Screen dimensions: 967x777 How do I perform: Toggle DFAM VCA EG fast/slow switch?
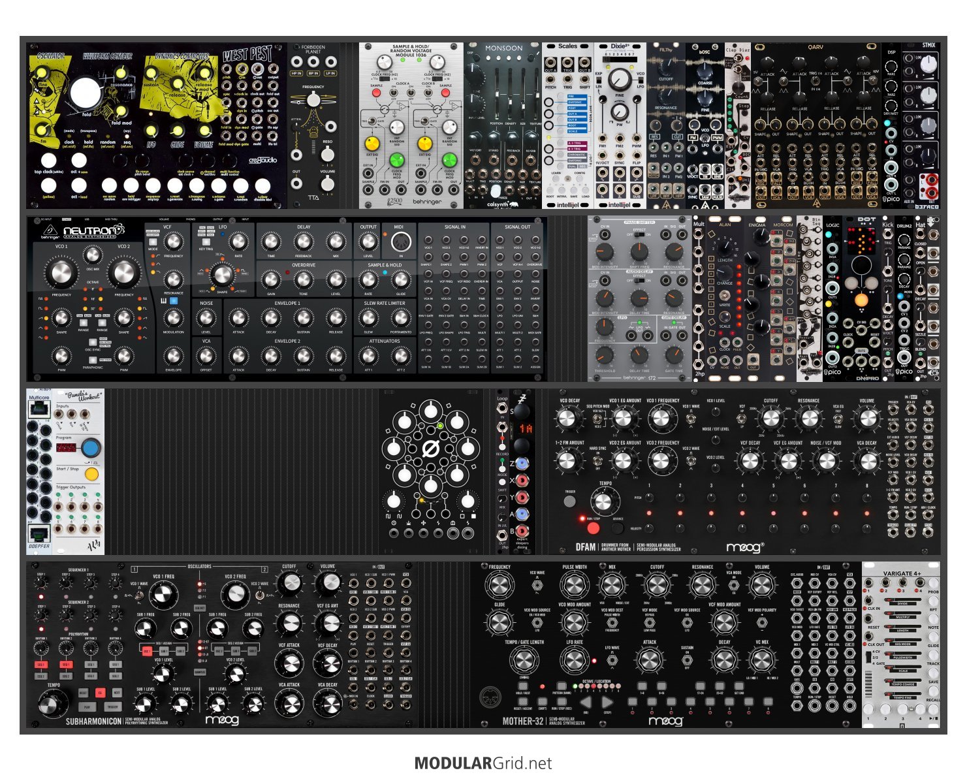[838, 419]
